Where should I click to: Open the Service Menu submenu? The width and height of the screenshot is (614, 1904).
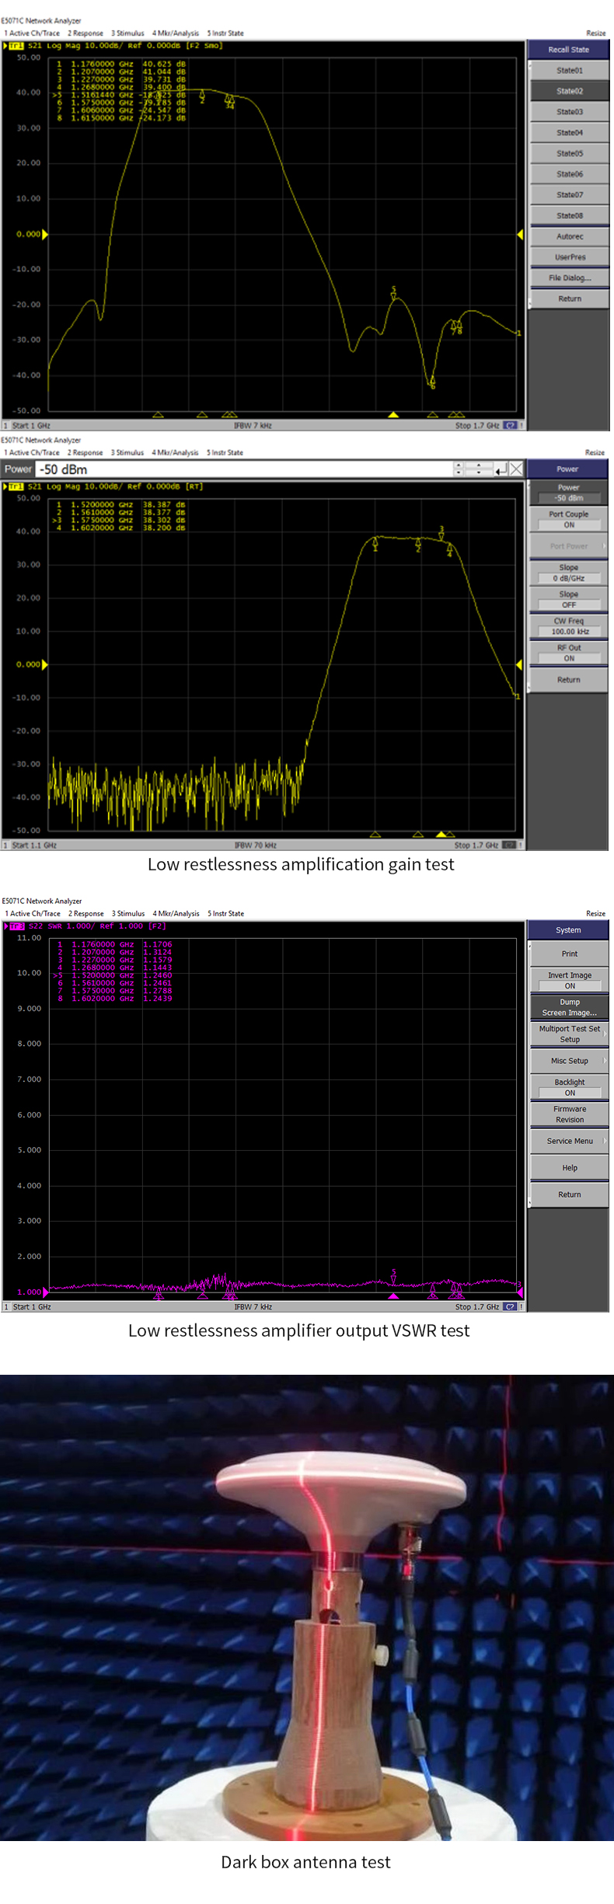pos(569,1141)
